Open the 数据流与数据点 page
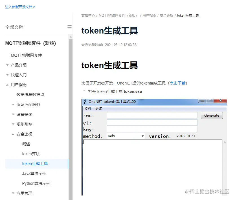This screenshot has width=235, height=200. pos(30,95)
